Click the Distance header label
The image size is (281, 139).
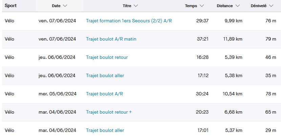coord(225,6)
